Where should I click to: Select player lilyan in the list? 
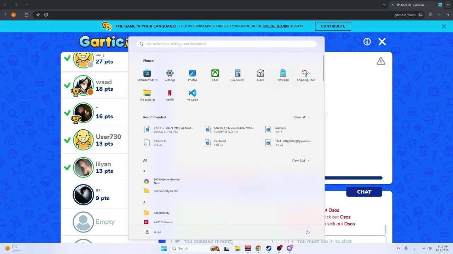coord(95,168)
